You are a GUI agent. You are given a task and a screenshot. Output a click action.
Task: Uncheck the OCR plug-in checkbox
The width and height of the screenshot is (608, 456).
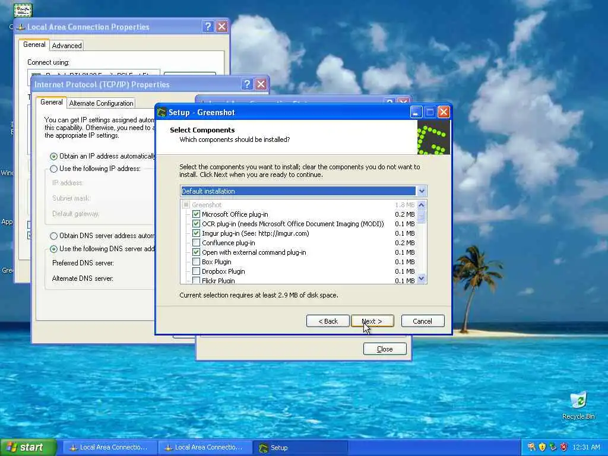(x=196, y=224)
